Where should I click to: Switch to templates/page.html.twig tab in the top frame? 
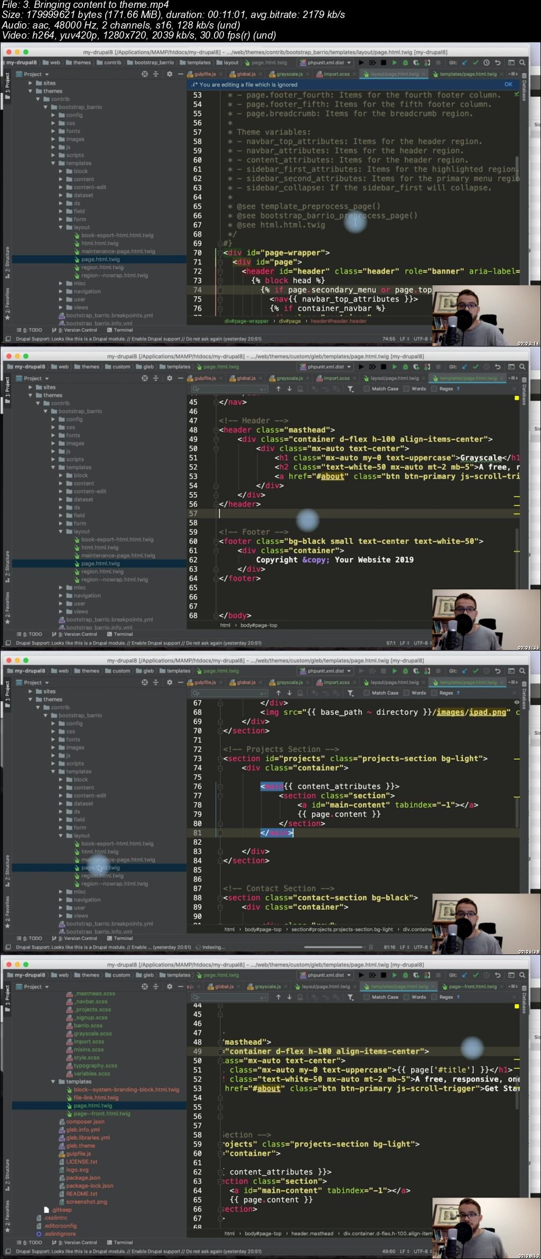click(467, 74)
